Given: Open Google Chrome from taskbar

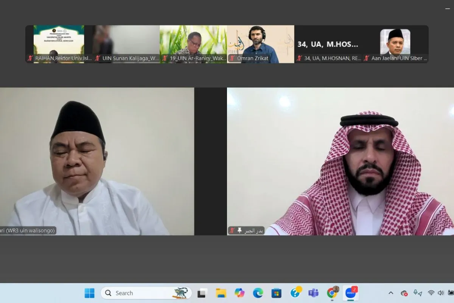Looking at the screenshot, I should coord(332,293).
